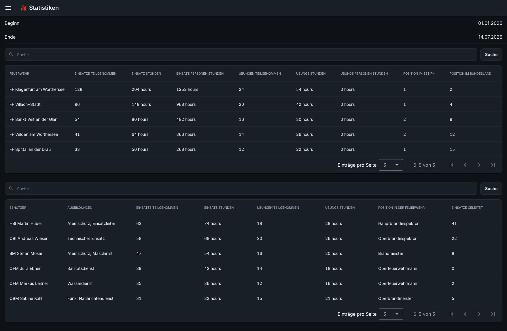
Task: Click Suche button beside top search field
Action: (491, 54)
